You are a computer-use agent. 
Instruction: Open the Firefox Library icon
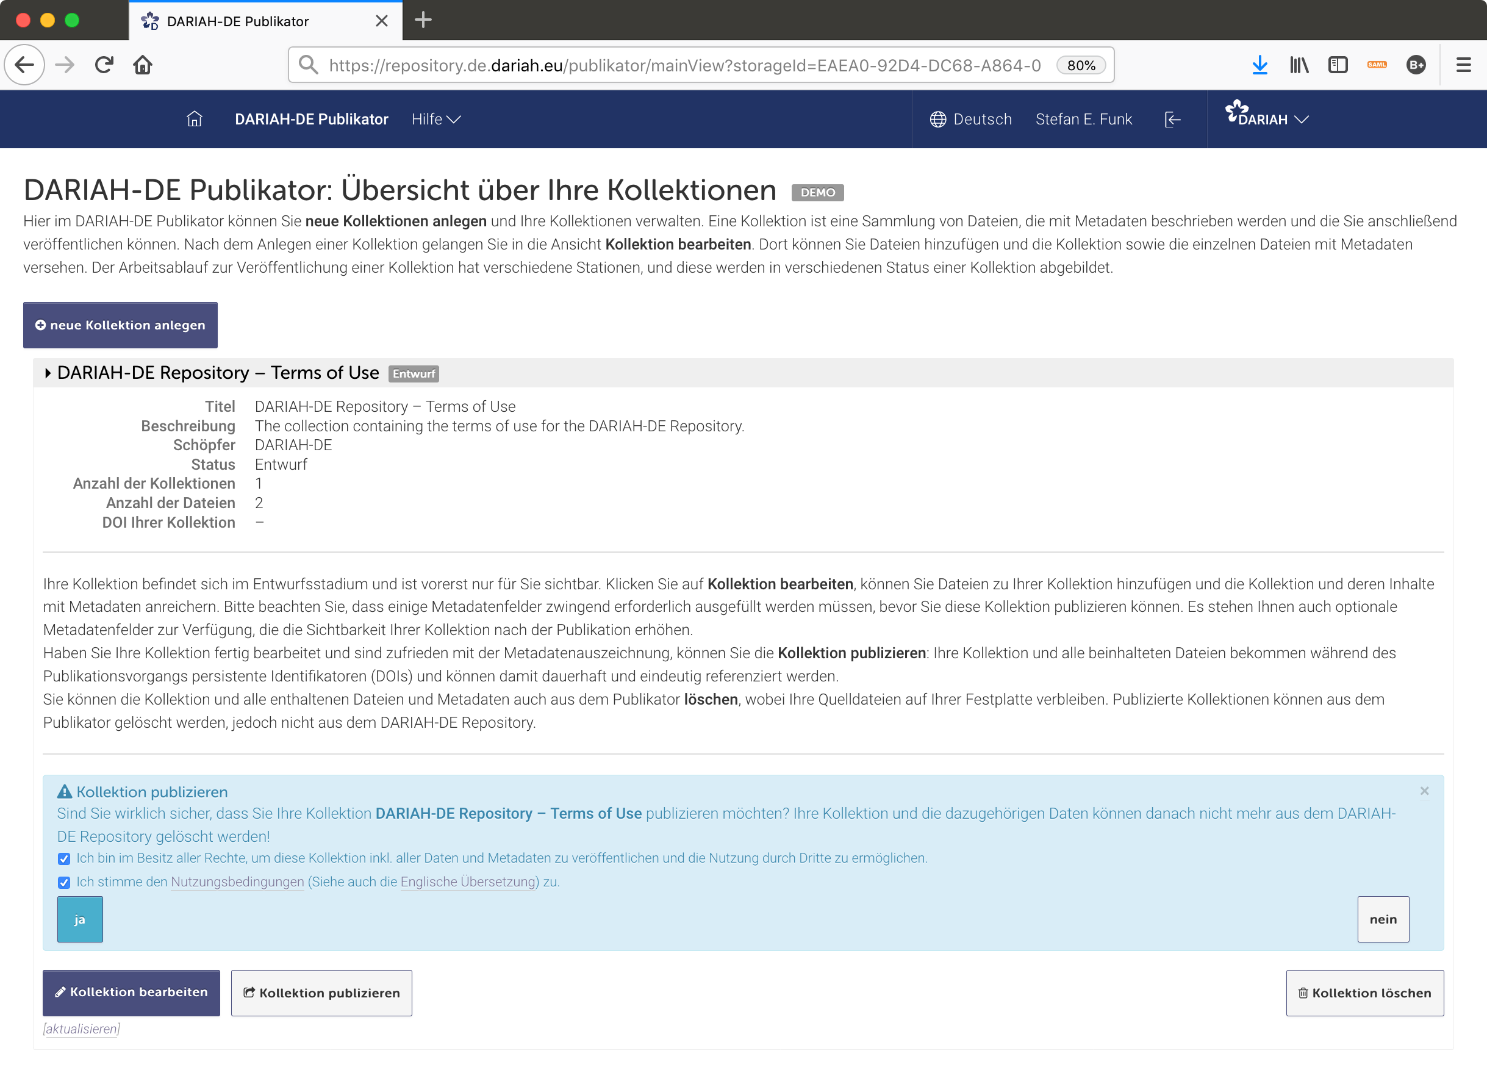tap(1299, 64)
